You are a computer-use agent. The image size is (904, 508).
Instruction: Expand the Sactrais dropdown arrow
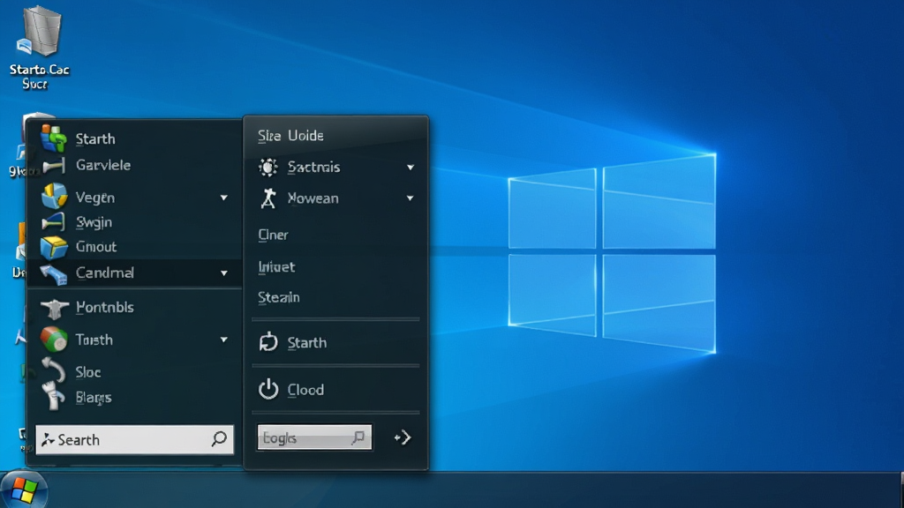click(x=411, y=168)
